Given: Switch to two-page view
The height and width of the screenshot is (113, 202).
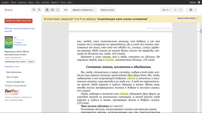Looking at the screenshot, I should 53,10.
